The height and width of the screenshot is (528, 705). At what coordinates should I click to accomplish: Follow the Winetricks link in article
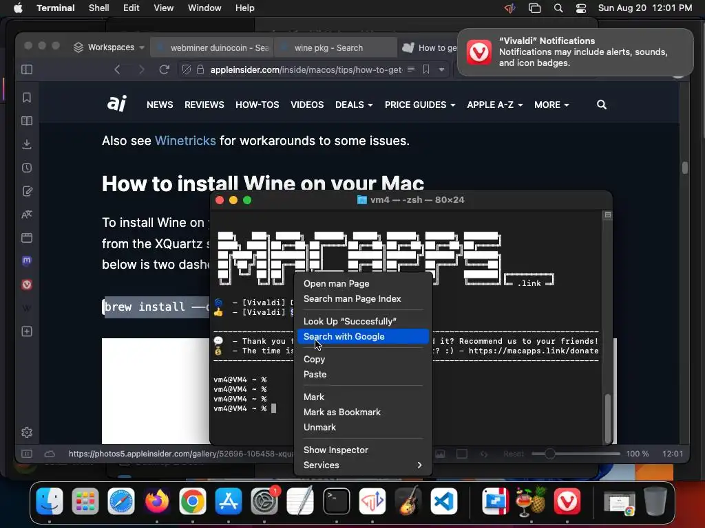point(185,140)
